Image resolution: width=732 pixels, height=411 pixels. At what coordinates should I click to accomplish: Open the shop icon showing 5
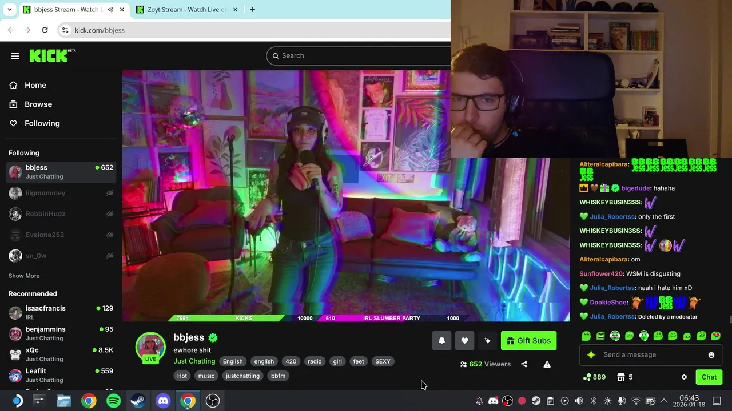pyautogui.click(x=624, y=377)
